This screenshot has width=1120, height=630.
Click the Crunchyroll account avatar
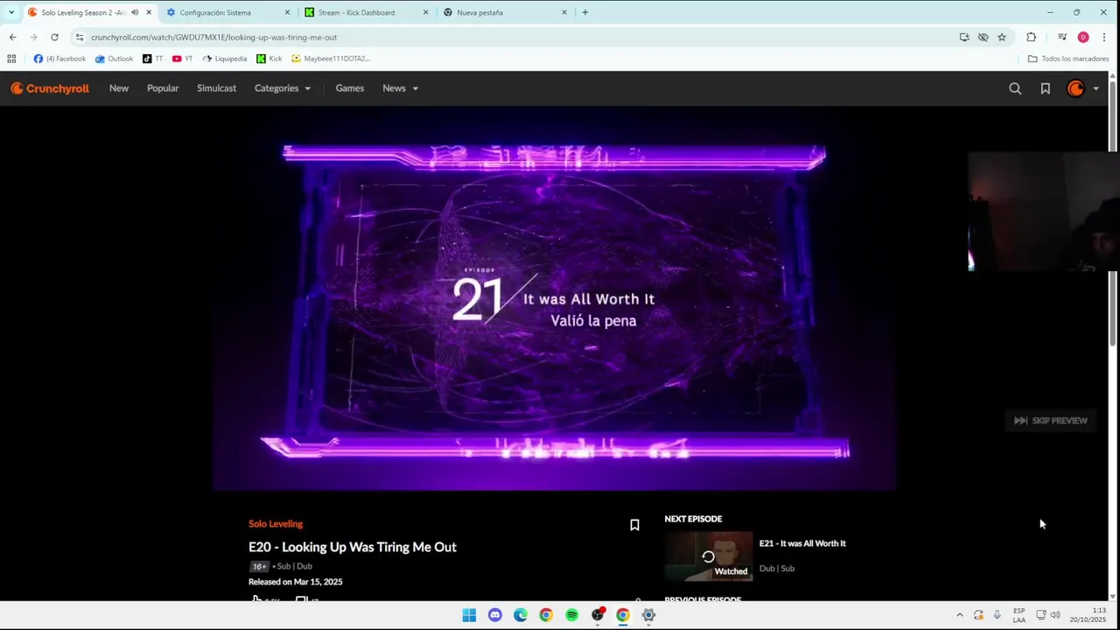point(1076,88)
